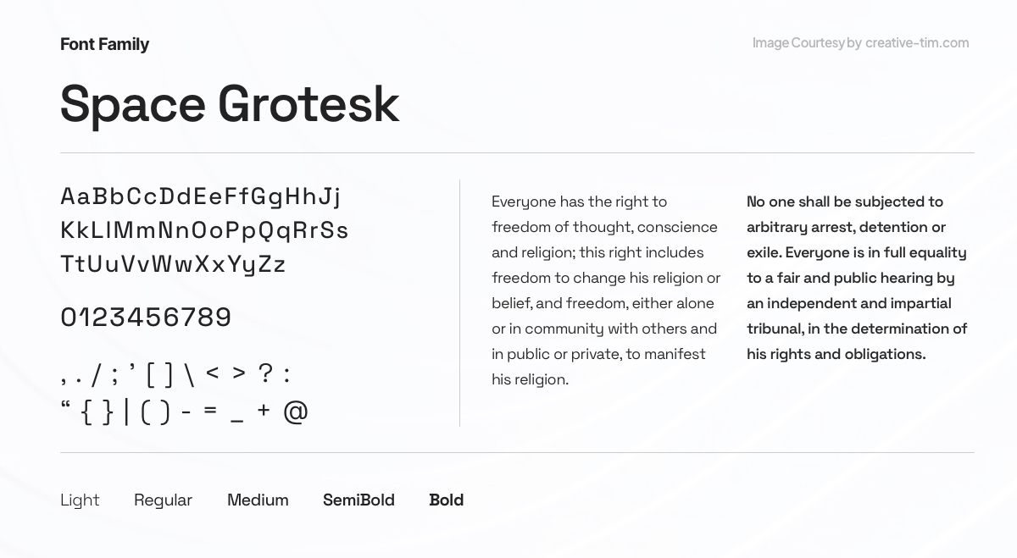The image size is (1017, 558).
Task: Click the paragraph beginning 'Everyone has the right'
Action: (x=605, y=290)
